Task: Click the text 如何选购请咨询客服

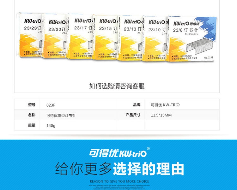Action: (117, 86)
